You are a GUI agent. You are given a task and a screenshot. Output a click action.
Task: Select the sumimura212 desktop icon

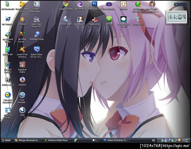coord(138,21)
